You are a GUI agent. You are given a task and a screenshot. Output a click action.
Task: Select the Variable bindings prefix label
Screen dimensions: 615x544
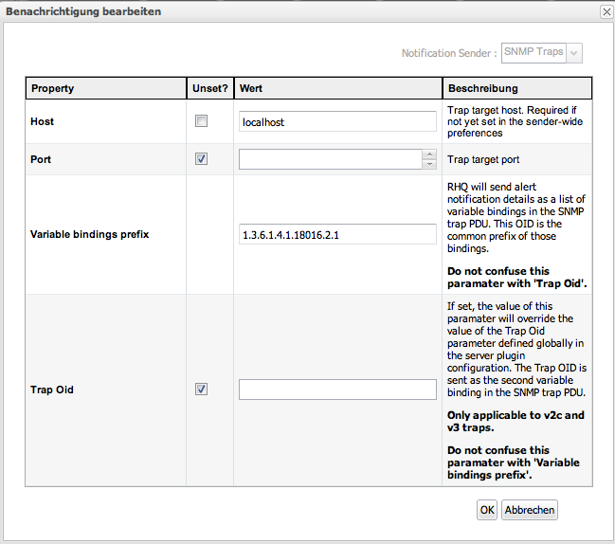[90, 234]
